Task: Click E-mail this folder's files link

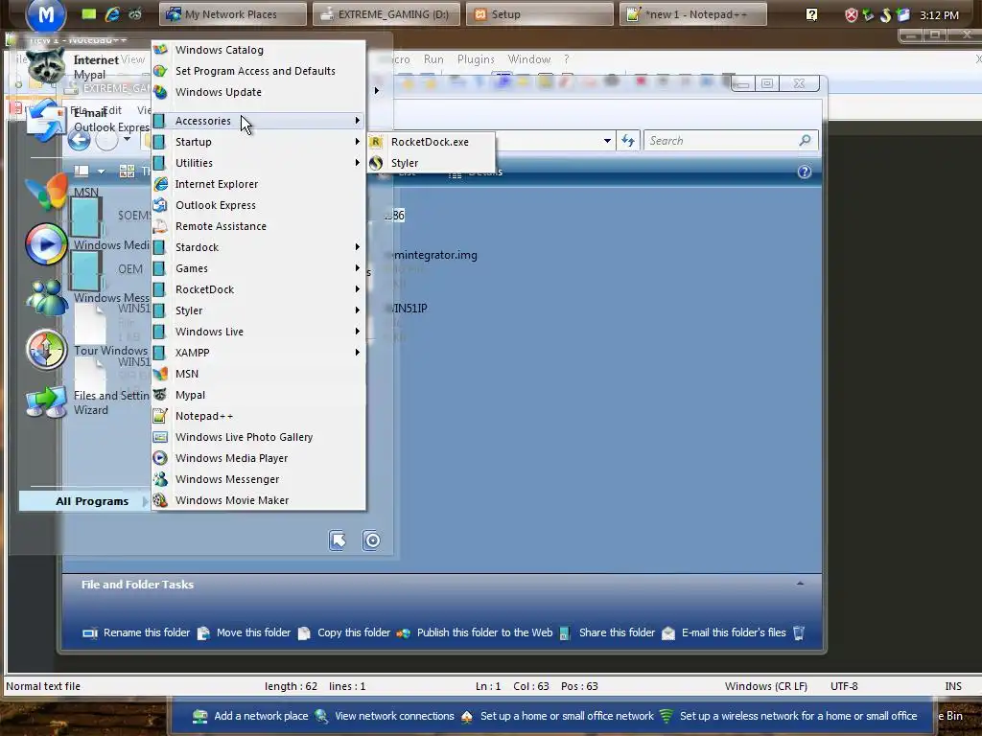Action: tap(724, 632)
